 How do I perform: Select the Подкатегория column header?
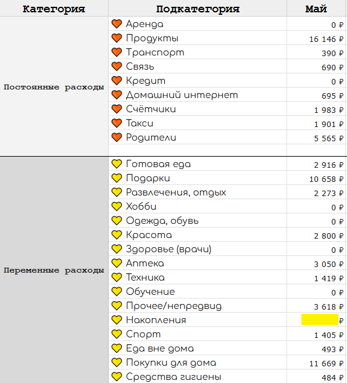(198, 9)
